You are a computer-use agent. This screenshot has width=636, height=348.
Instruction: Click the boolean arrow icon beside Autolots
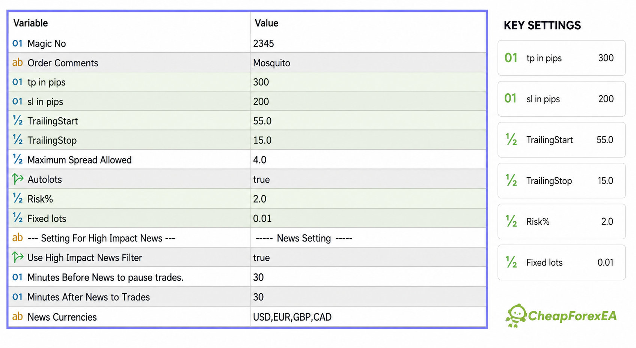17,179
